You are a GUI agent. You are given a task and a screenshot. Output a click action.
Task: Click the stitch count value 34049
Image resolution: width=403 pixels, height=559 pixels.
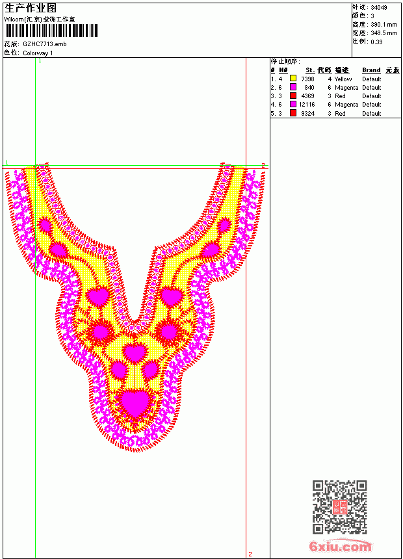tap(379, 8)
